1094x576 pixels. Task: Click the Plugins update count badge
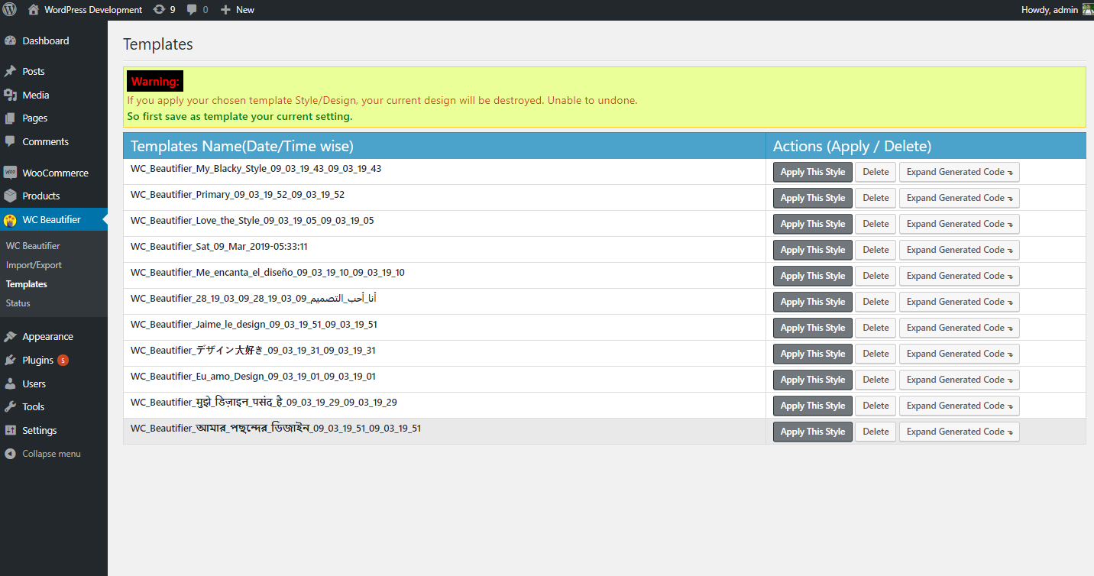[63, 360]
